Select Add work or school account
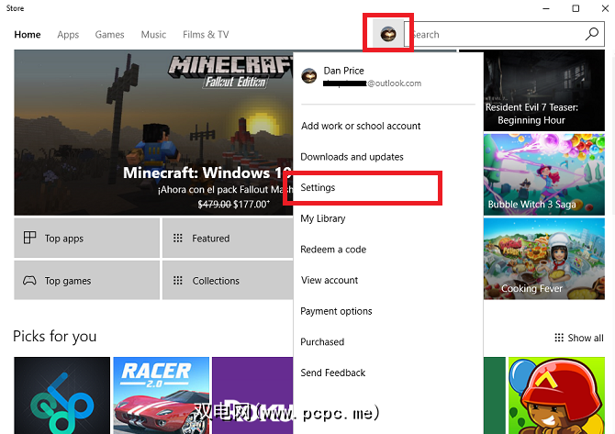 (361, 126)
